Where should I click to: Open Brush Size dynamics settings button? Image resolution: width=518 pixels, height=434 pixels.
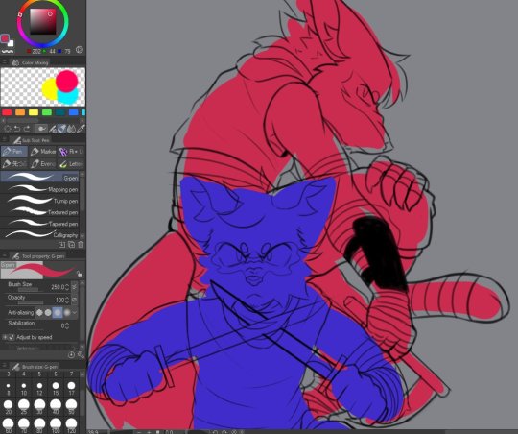[74, 286]
